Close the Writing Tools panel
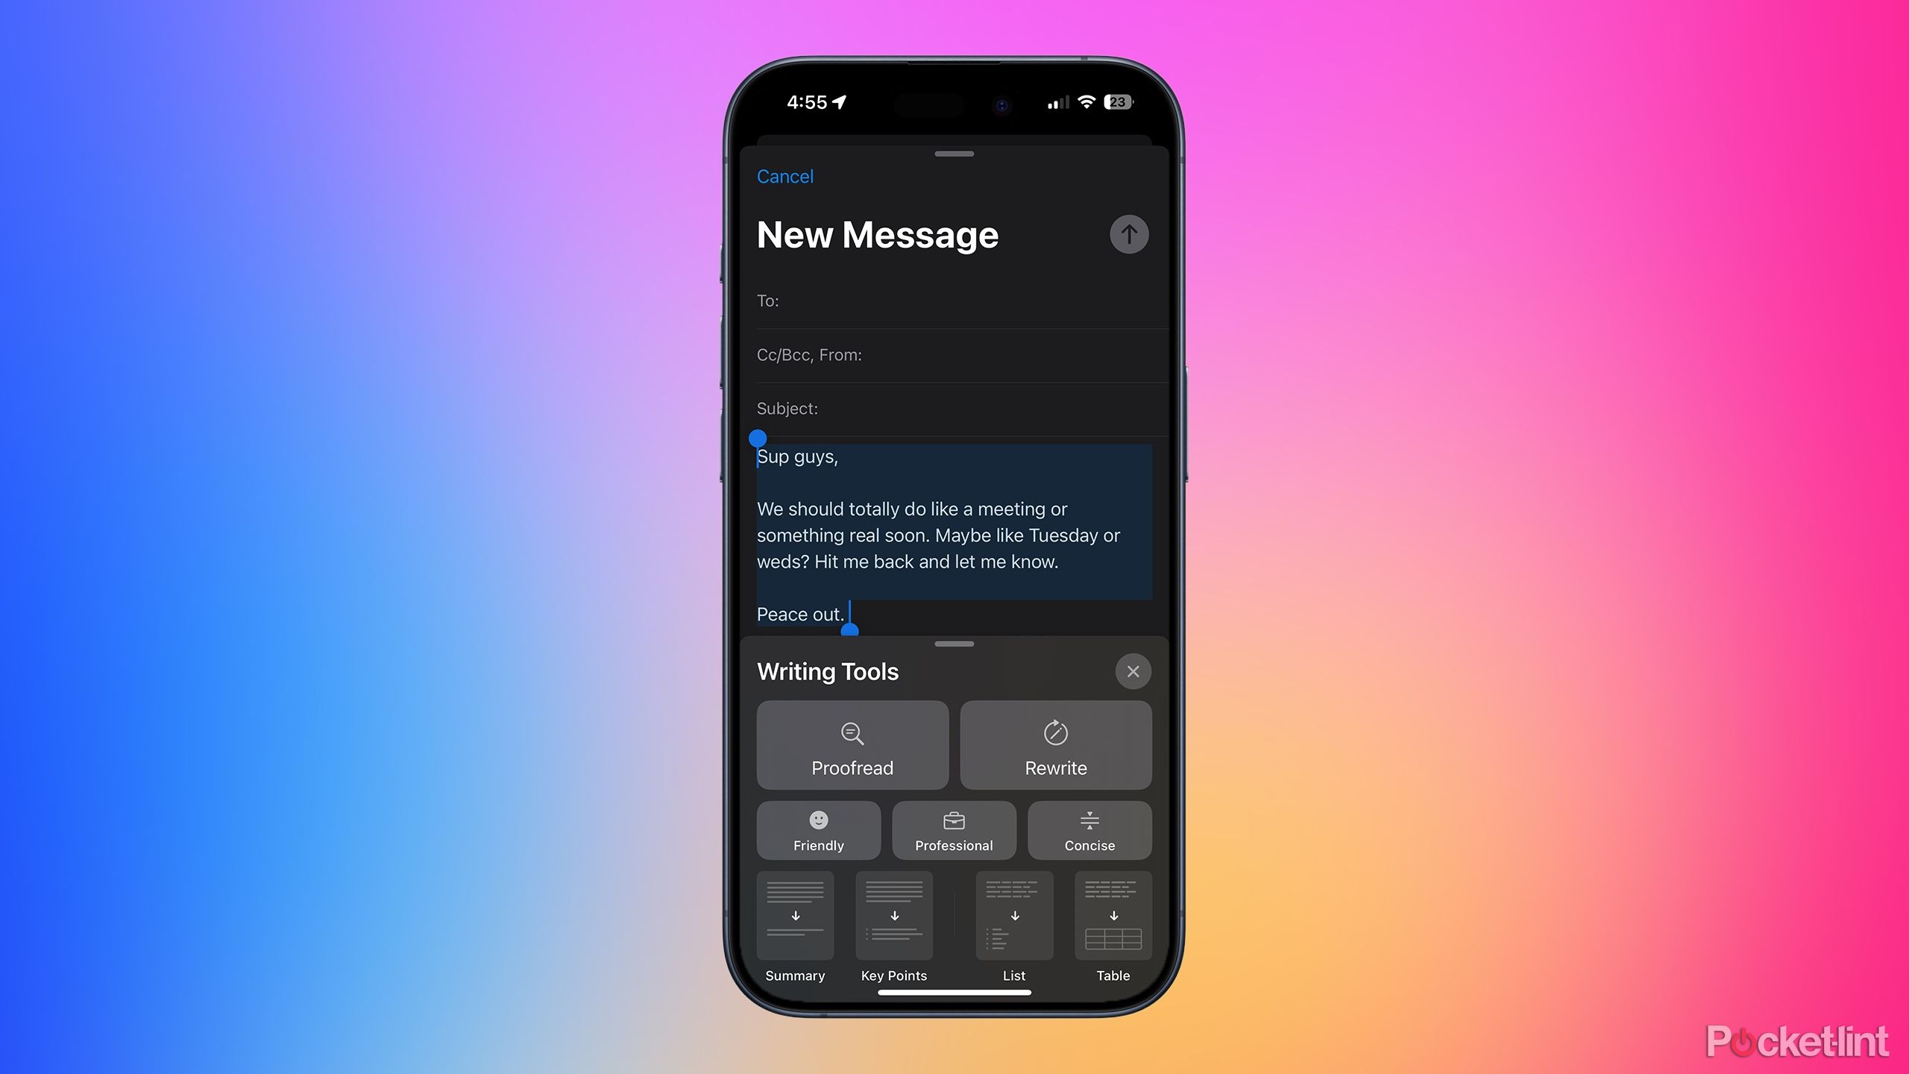Screen dimensions: 1909x1074 [1133, 671]
